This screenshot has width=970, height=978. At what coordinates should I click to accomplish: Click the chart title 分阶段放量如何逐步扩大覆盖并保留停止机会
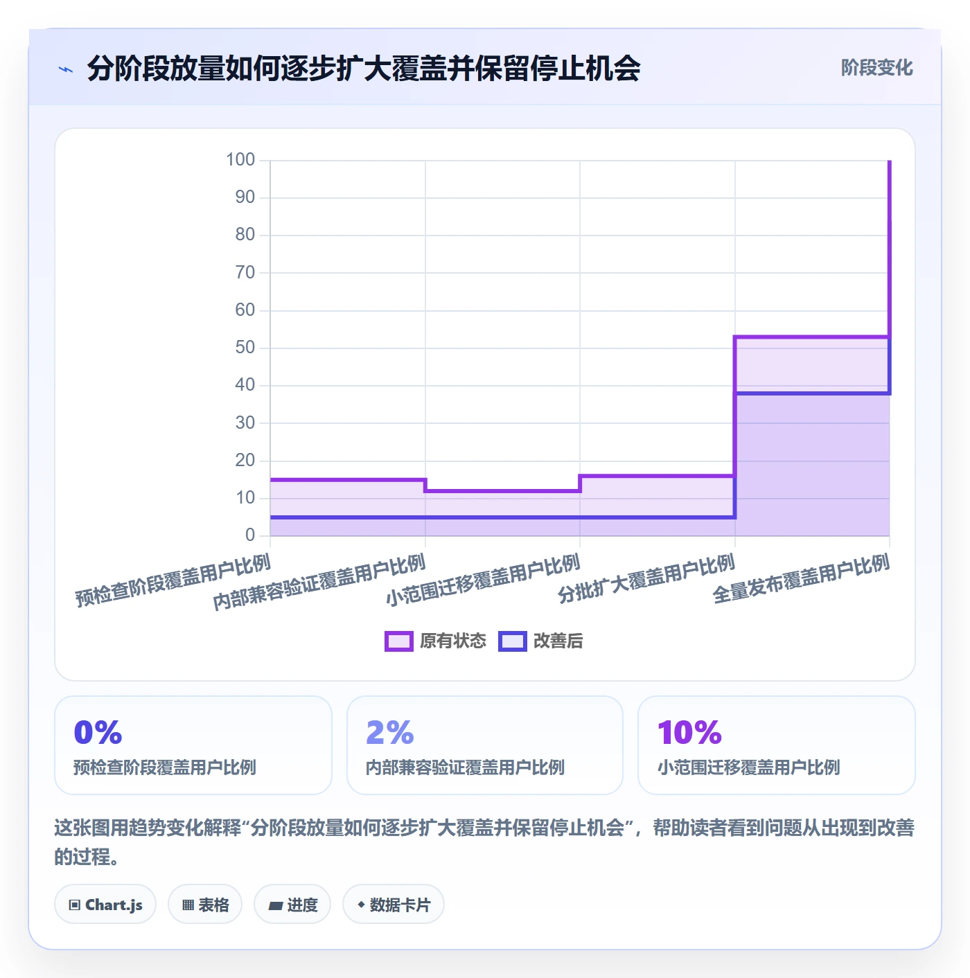tap(364, 69)
